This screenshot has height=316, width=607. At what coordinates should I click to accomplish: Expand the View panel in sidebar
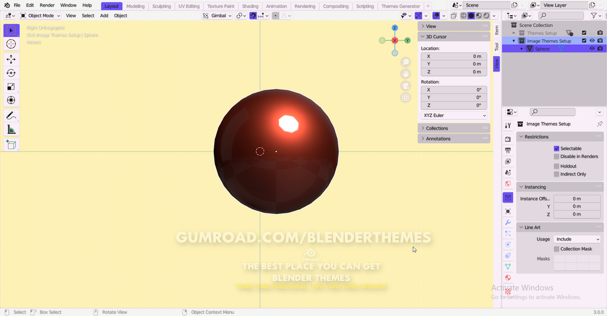(x=454, y=27)
